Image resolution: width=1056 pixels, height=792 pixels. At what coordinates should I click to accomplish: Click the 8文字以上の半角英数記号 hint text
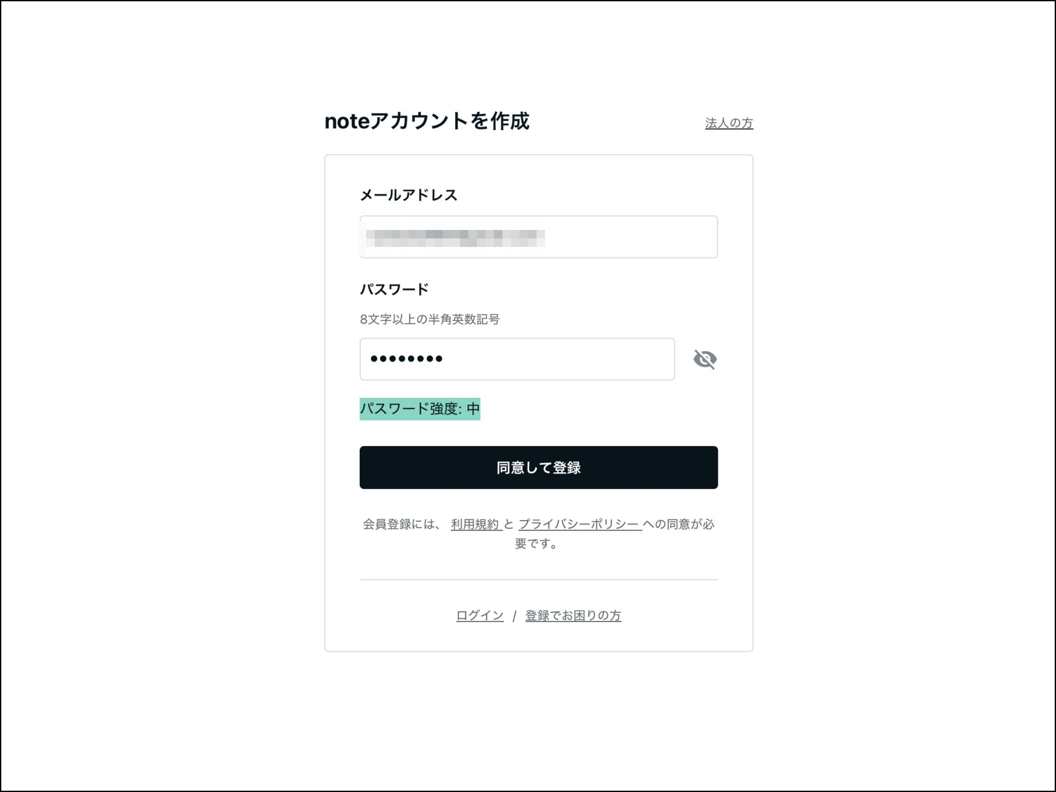tap(430, 319)
